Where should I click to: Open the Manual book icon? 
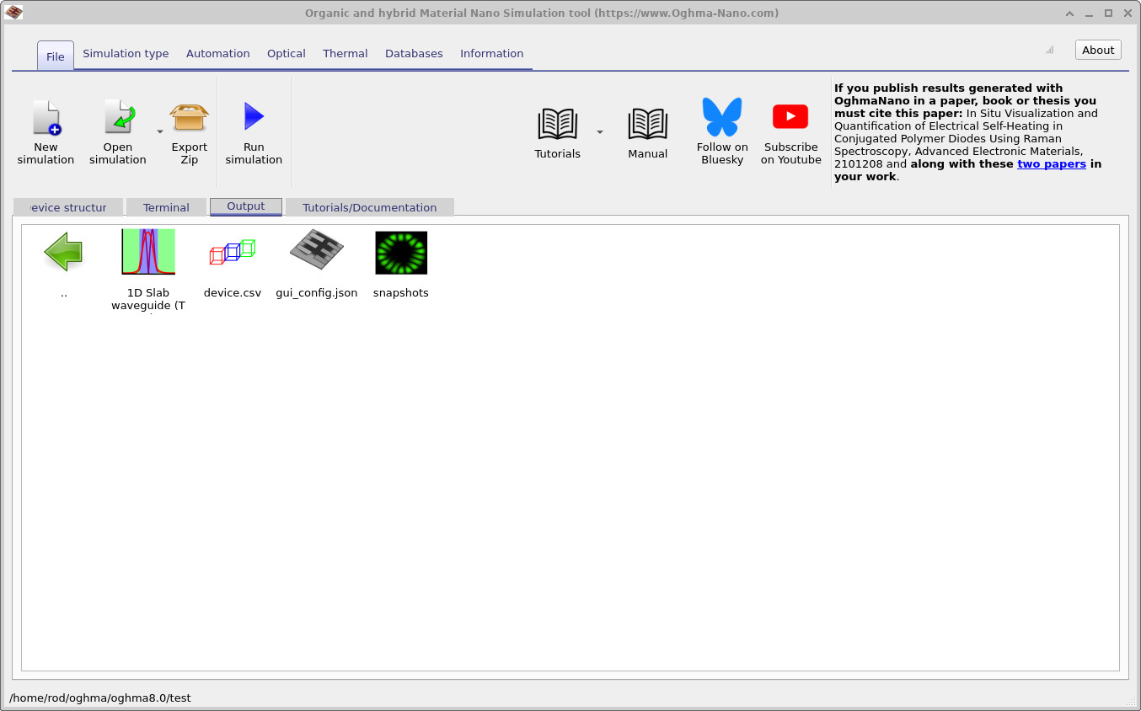click(647, 125)
